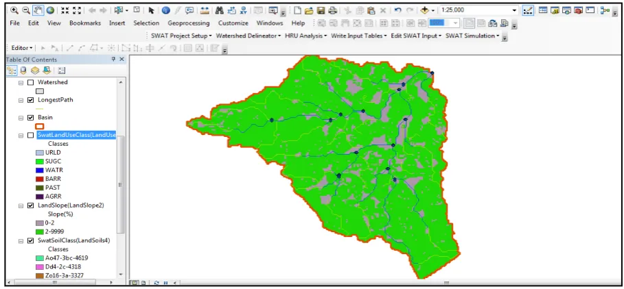Collapse the SwatSoilClass layer legend
This screenshot has width=624, height=289.
tap(21, 240)
